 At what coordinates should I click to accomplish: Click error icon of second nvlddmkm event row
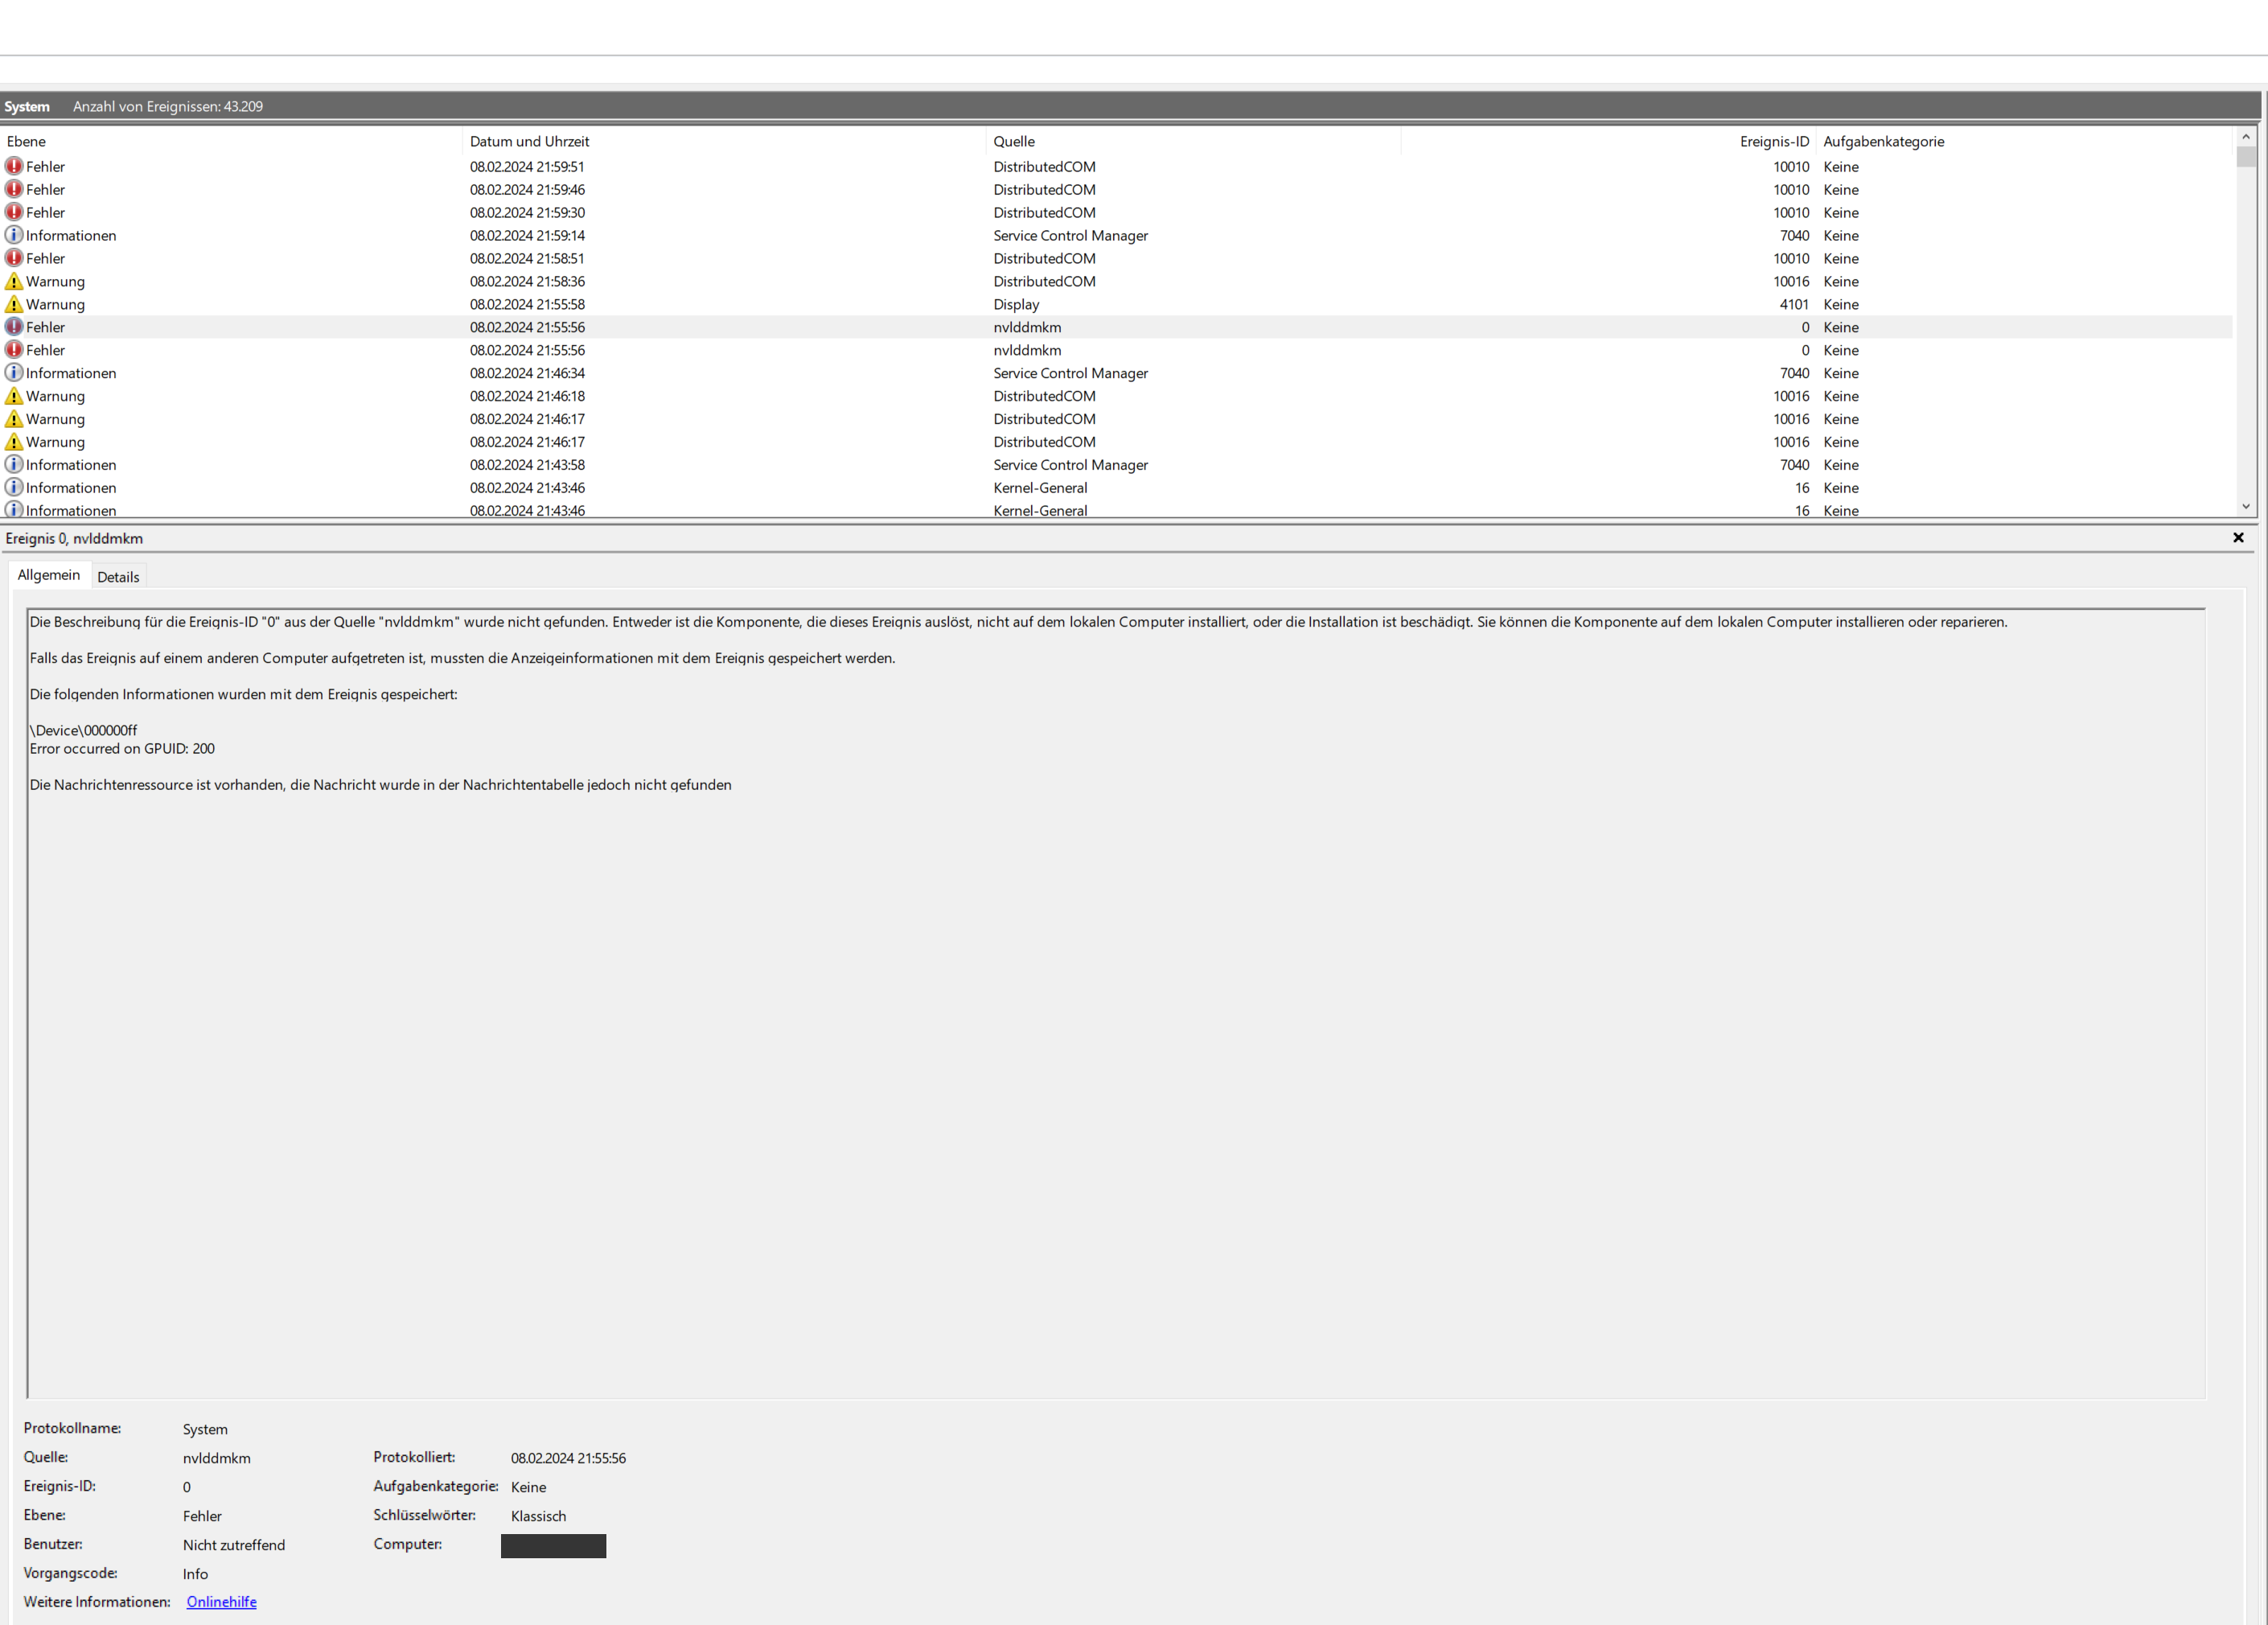(14, 350)
